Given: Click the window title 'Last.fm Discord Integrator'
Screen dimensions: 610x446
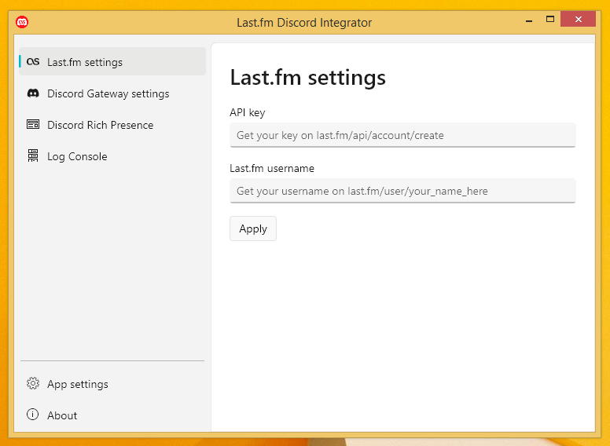Looking at the screenshot, I should tap(304, 23).
